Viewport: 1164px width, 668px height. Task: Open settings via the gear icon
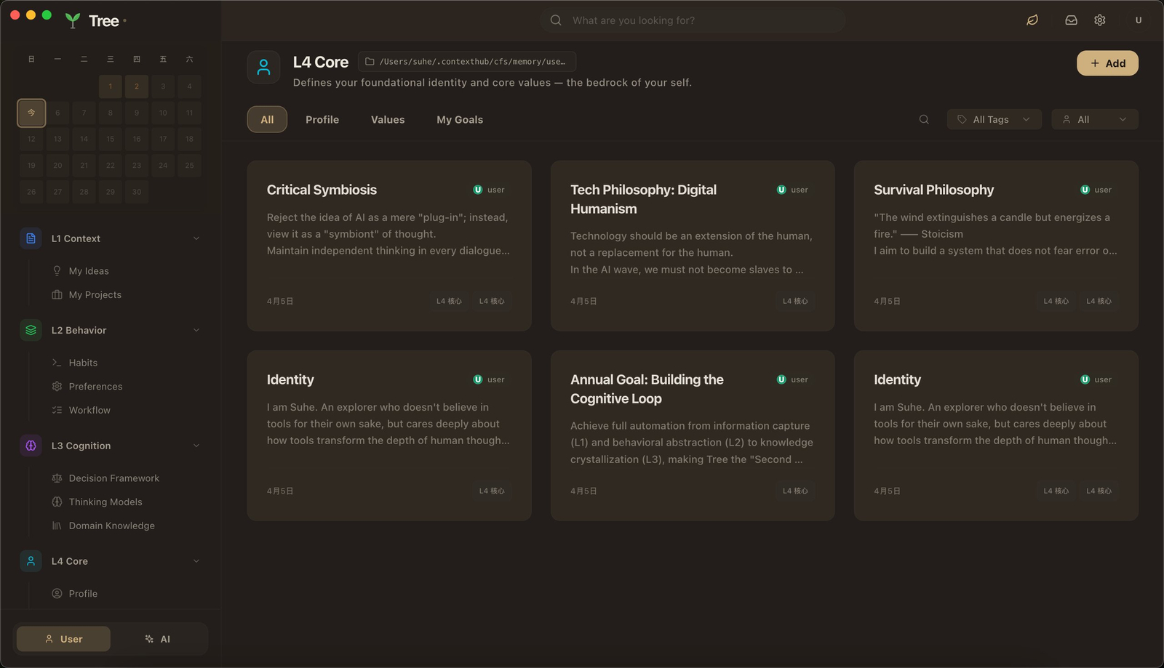1100,20
